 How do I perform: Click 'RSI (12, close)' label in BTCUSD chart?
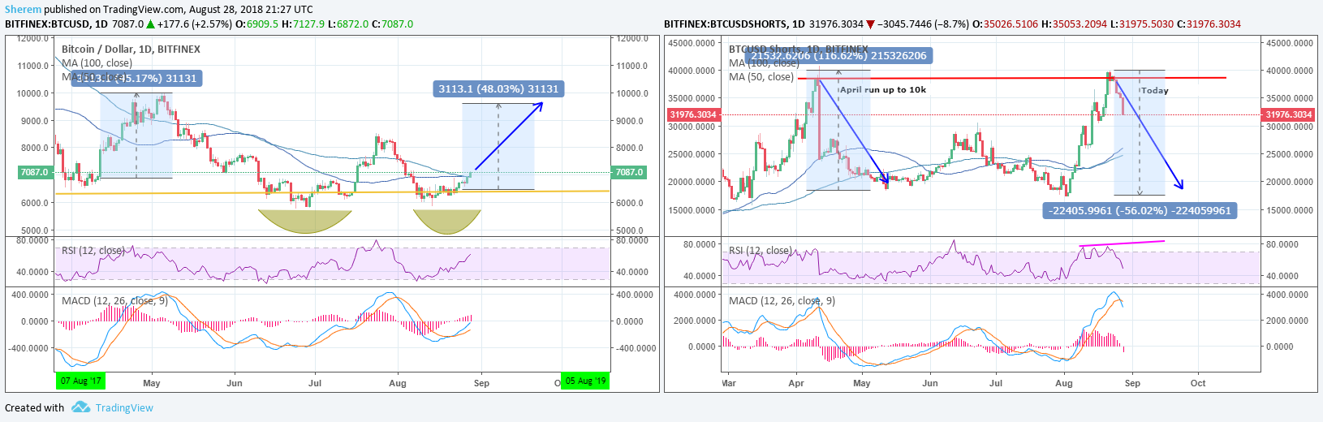click(x=93, y=250)
